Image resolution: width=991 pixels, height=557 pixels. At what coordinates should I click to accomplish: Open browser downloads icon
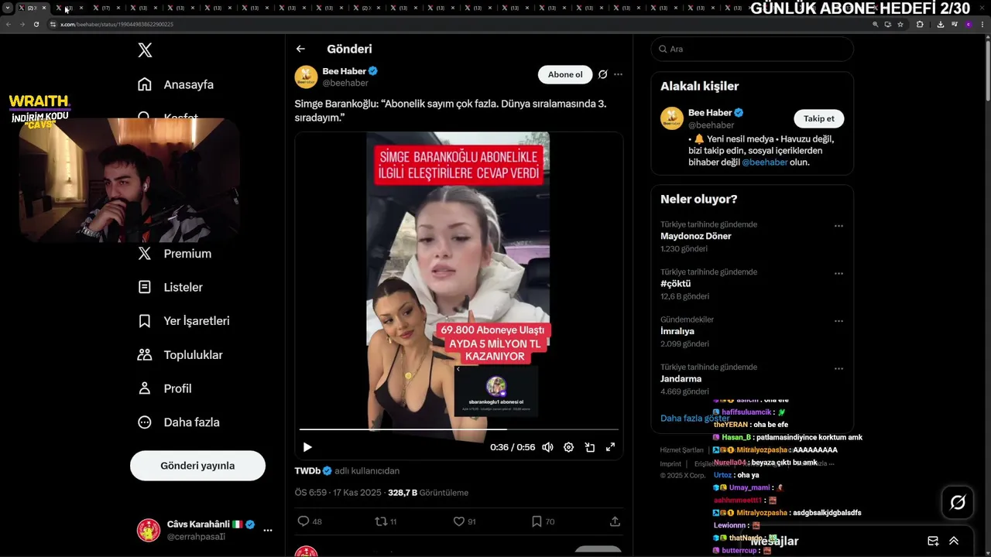point(940,24)
